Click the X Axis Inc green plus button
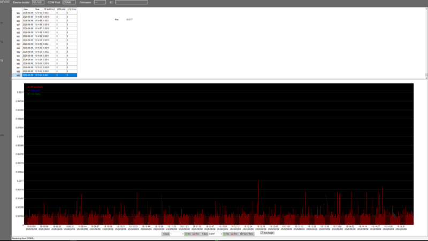428x241 pixels. coord(188,234)
